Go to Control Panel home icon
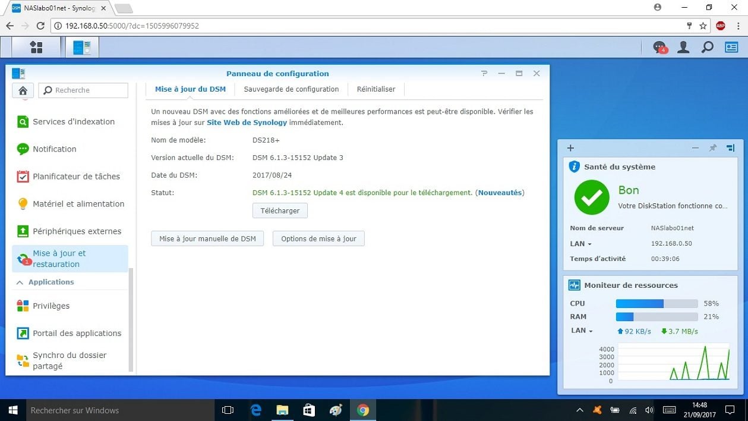 pyautogui.click(x=23, y=90)
